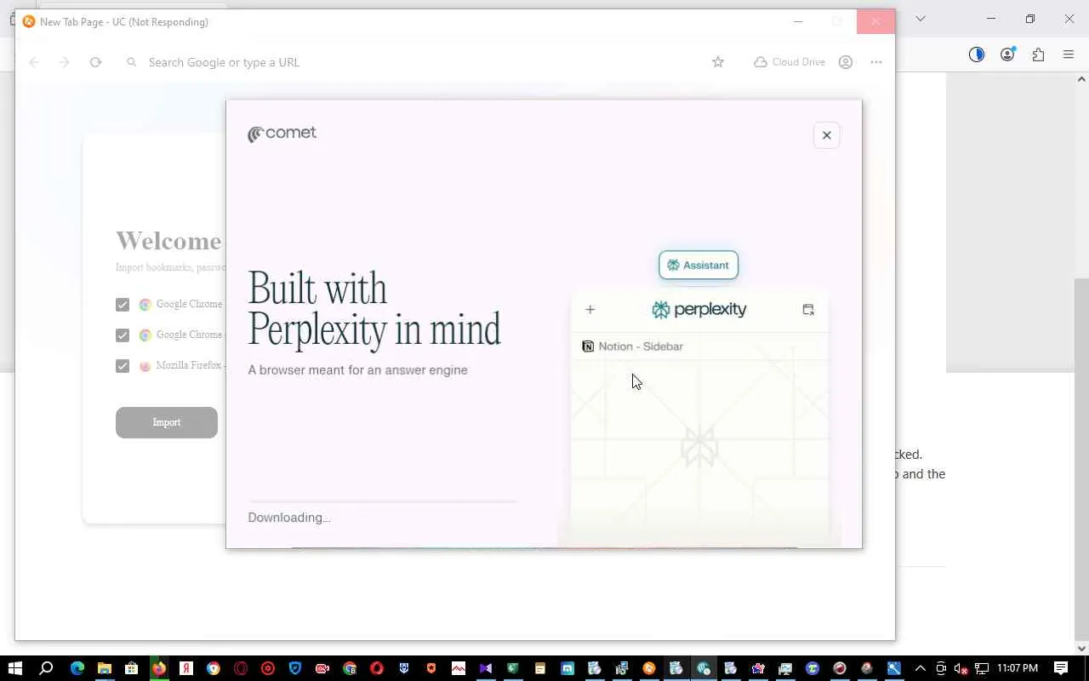
Task: Open Cloud Drive in UC browser
Action: click(x=790, y=62)
